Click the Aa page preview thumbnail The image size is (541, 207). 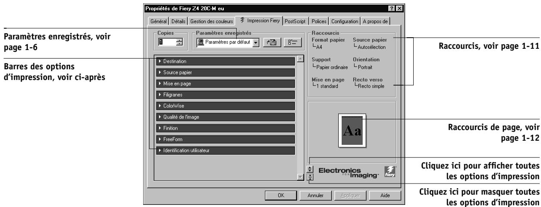click(352, 130)
